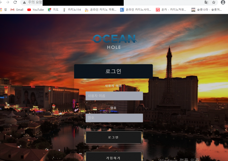
Task: Open the 온라인 카지노 먹튀 bookmark
Action: (x=101, y=10)
